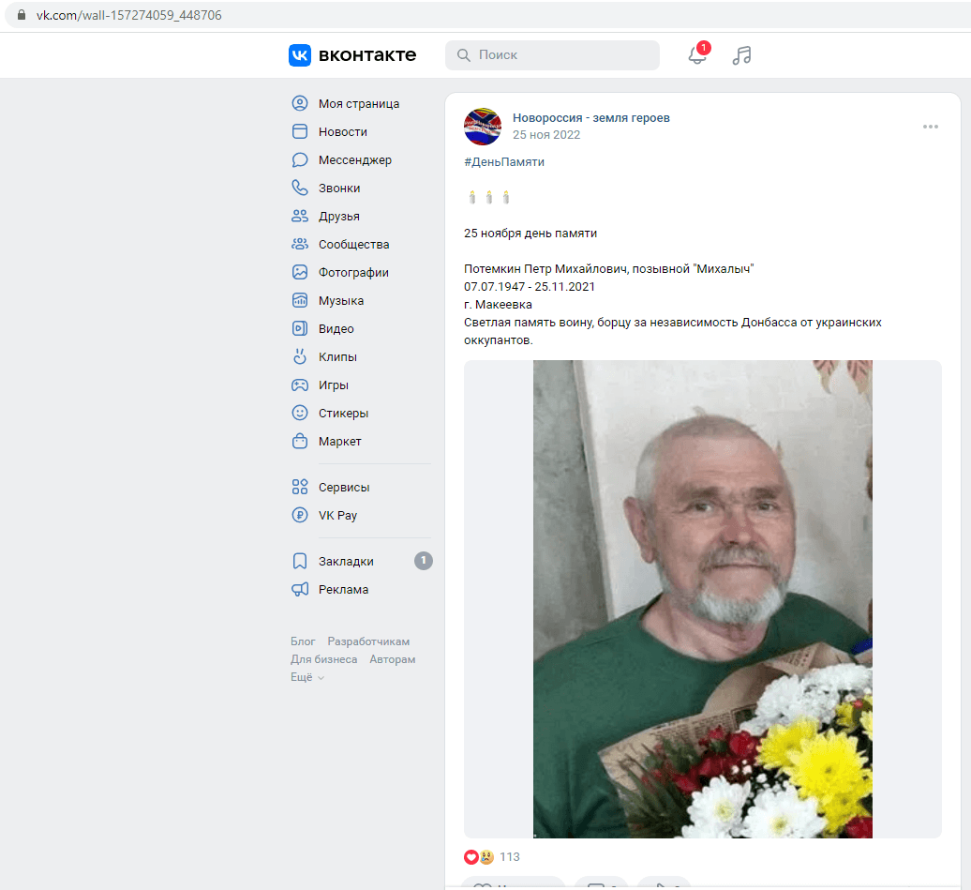This screenshot has height=890, width=971.
Task: Click the VK logo icon
Action: 300,55
